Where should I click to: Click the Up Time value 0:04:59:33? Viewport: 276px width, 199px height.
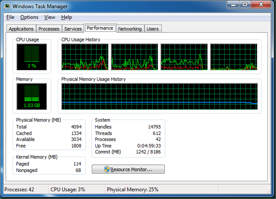click(149, 146)
